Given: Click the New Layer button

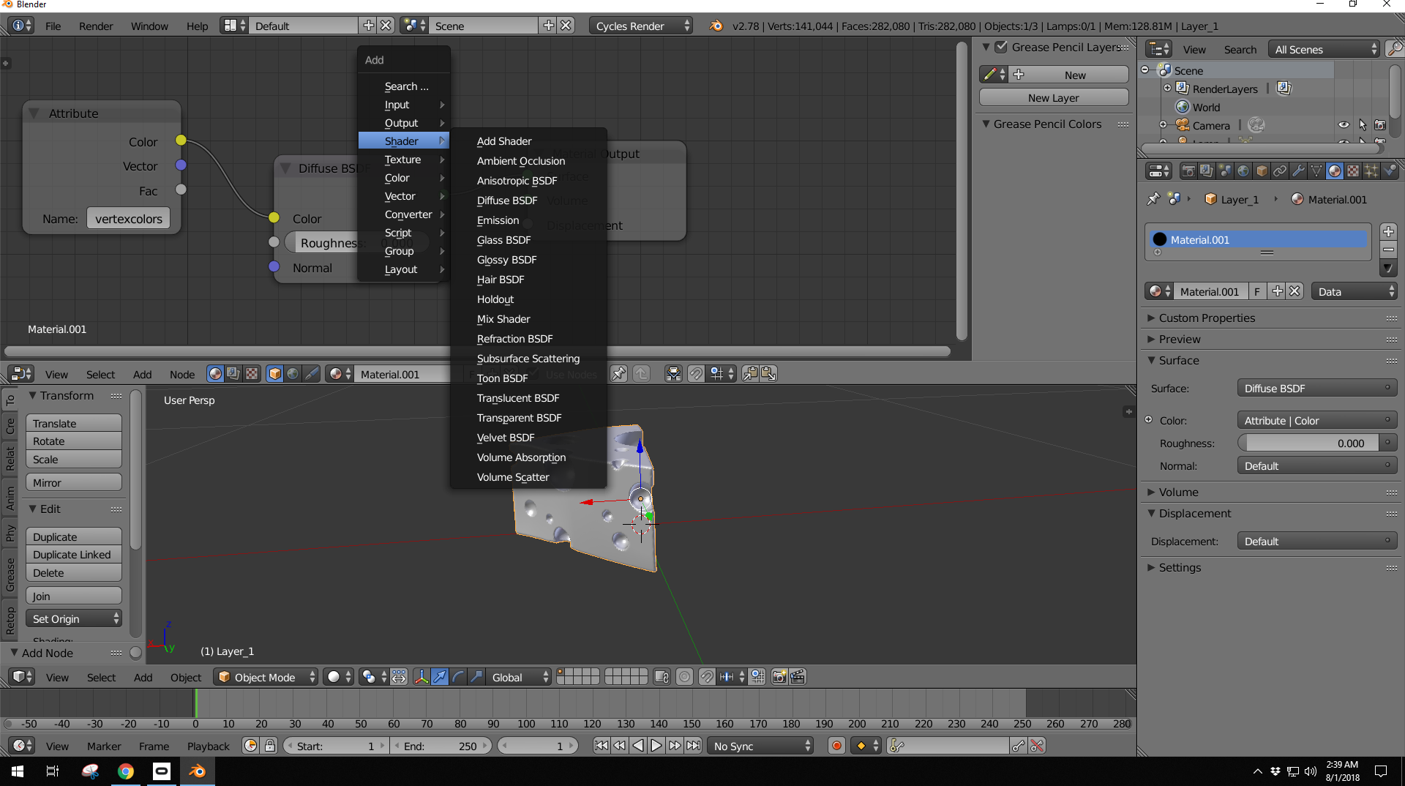Looking at the screenshot, I should click(x=1053, y=97).
